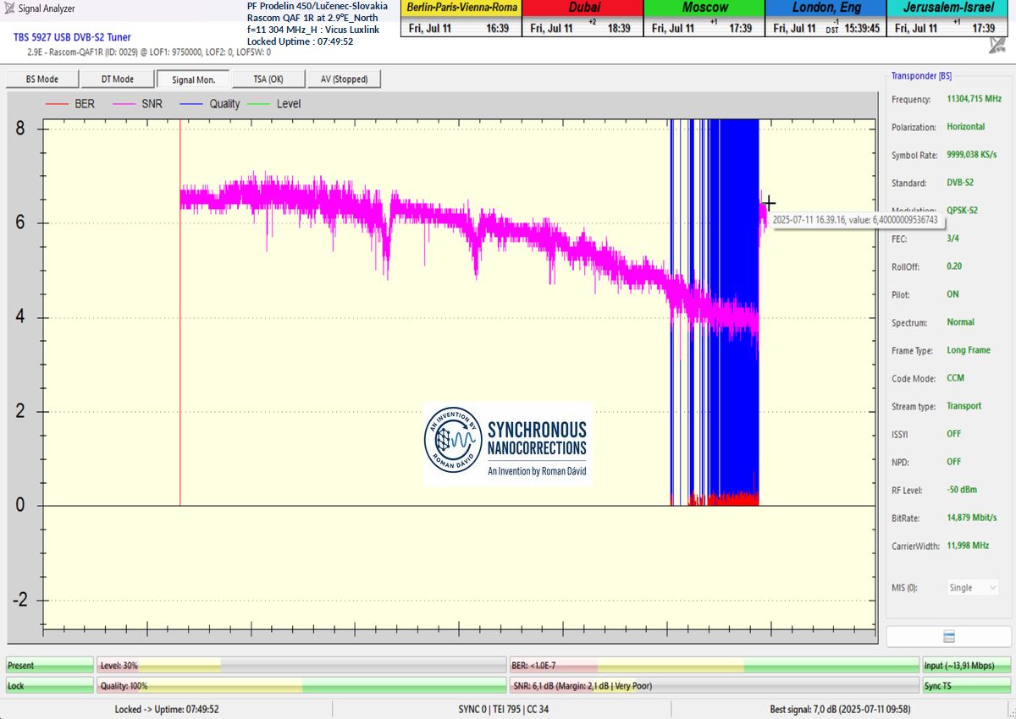Click the Synchronous Nanocorrections logo

click(506, 444)
